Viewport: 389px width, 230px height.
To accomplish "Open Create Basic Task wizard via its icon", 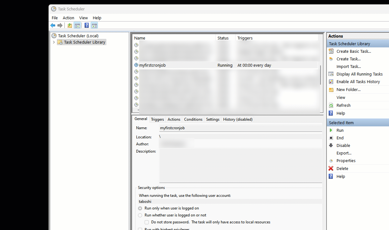I will [330, 51].
